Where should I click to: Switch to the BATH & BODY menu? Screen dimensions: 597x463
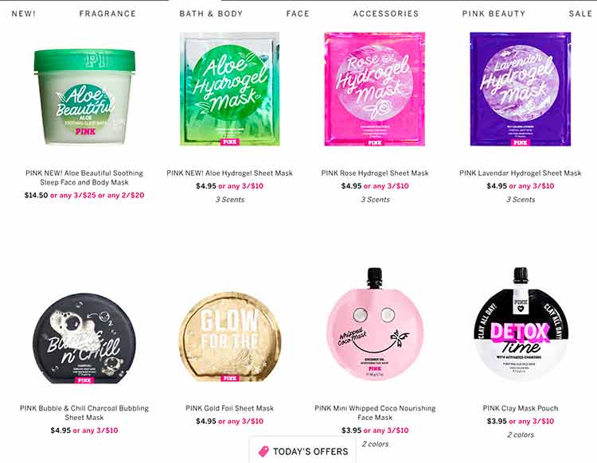pyautogui.click(x=211, y=14)
